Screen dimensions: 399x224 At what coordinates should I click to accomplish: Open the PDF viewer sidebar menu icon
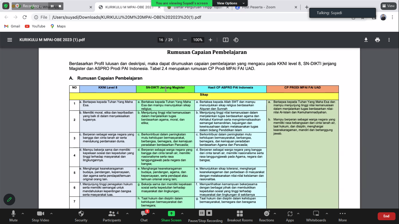point(10,40)
